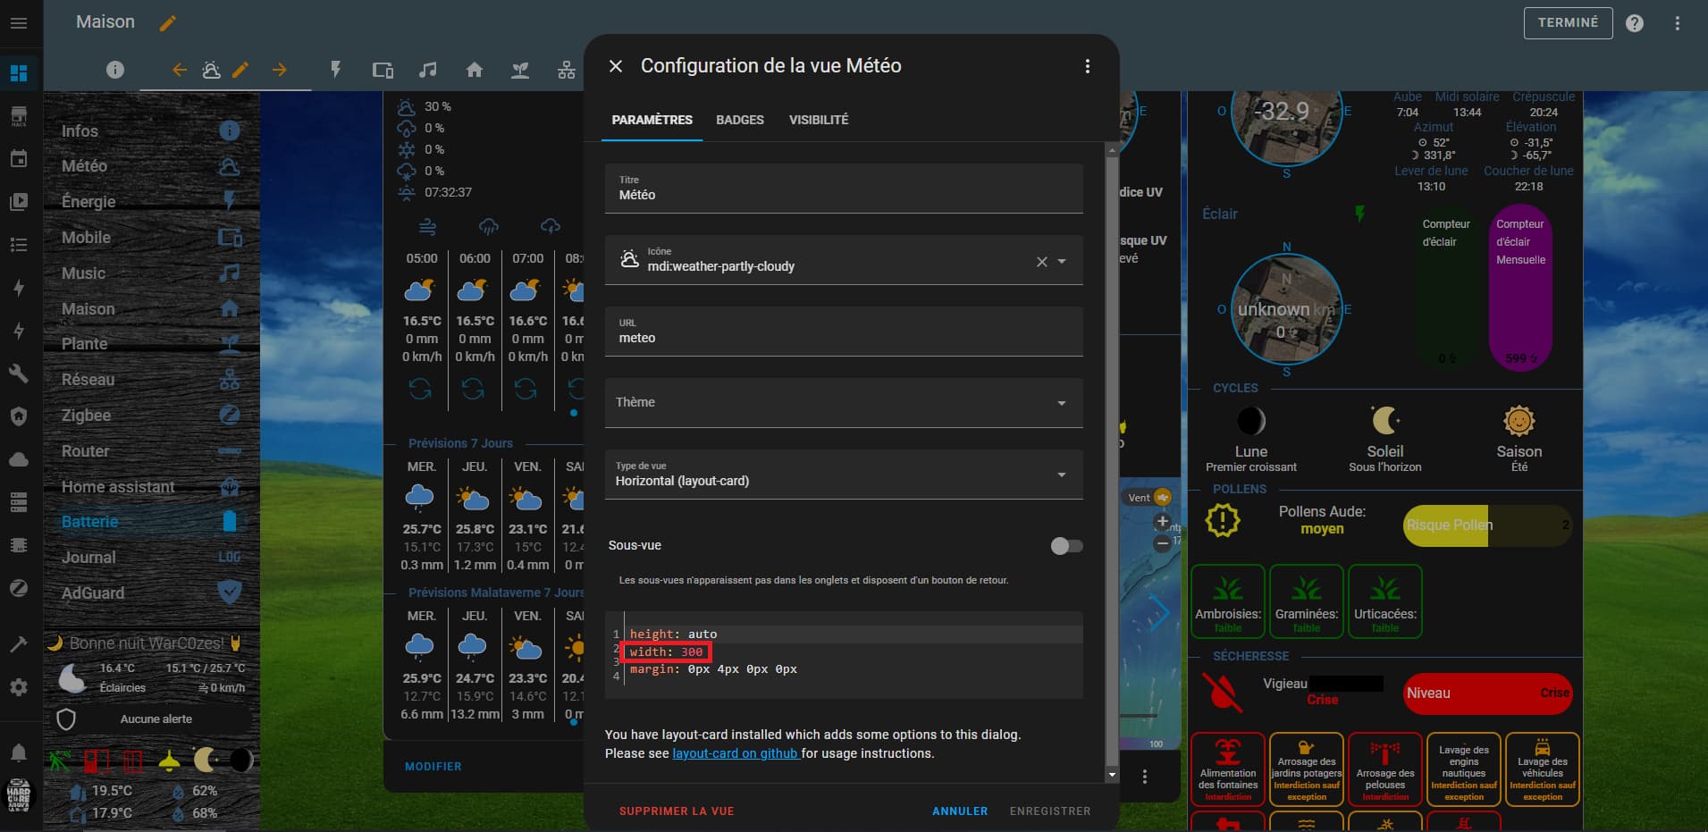The height and width of the screenshot is (832, 1708).
Task: Open the layout-card on github link
Action: (x=735, y=753)
